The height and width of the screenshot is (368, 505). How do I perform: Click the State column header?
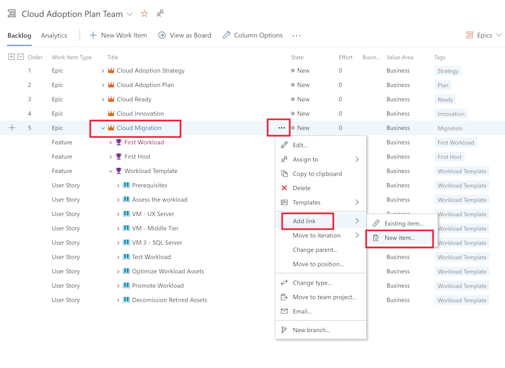297,57
